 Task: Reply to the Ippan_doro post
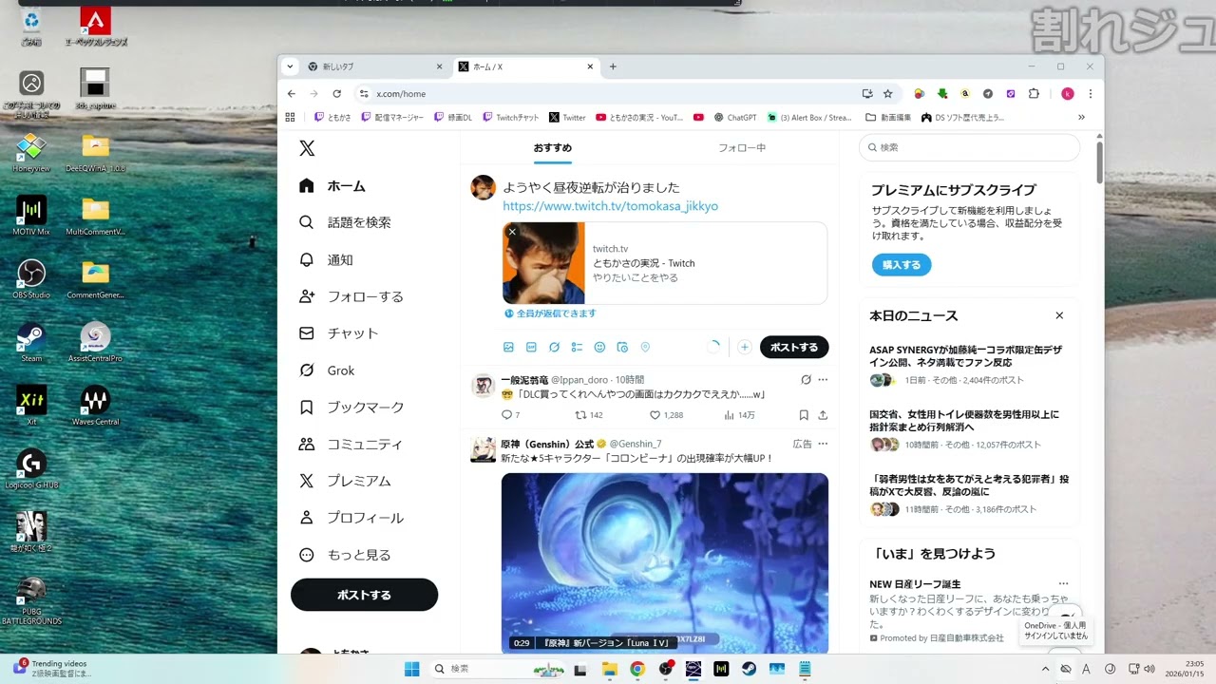(x=506, y=415)
